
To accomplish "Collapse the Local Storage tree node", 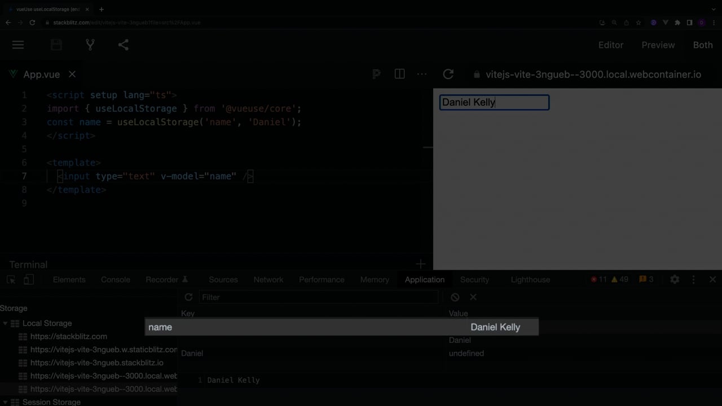I will tap(6, 323).
